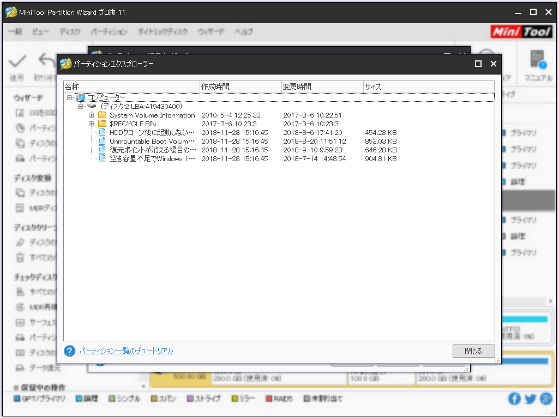Click the 904.81 KB size cell

[x=381, y=159]
